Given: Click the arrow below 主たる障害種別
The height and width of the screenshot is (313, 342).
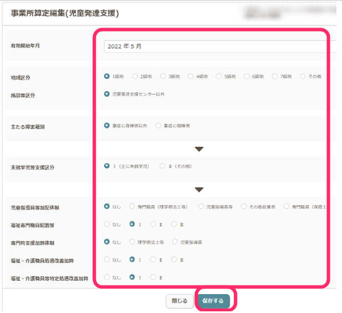Looking at the screenshot, I should pyautogui.click(x=199, y=149).
